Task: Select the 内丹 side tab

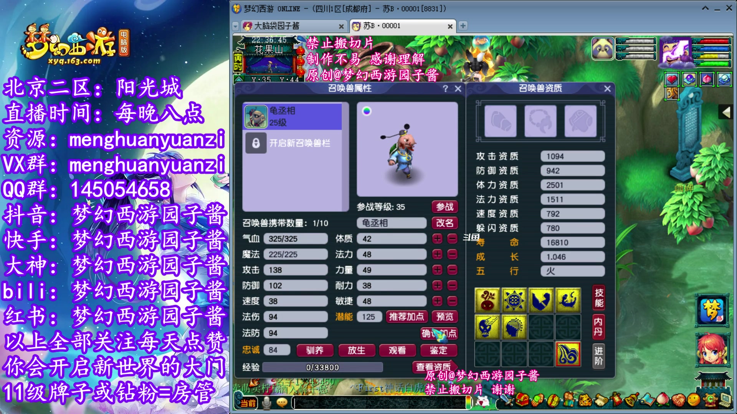Action: click(x=599, y=327)
